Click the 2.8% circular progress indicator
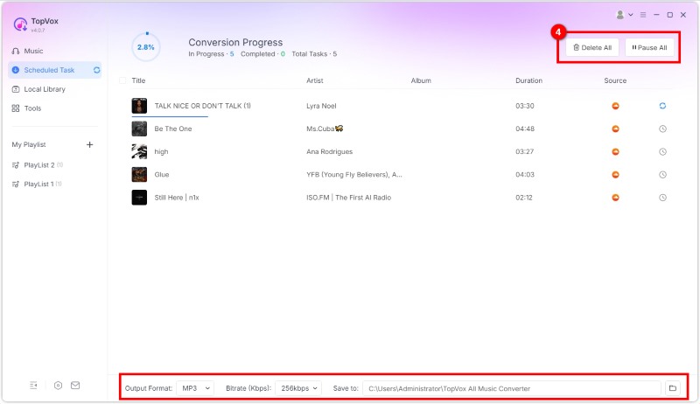700x404 pixels. pyautogui.click(x=146, y=47)
